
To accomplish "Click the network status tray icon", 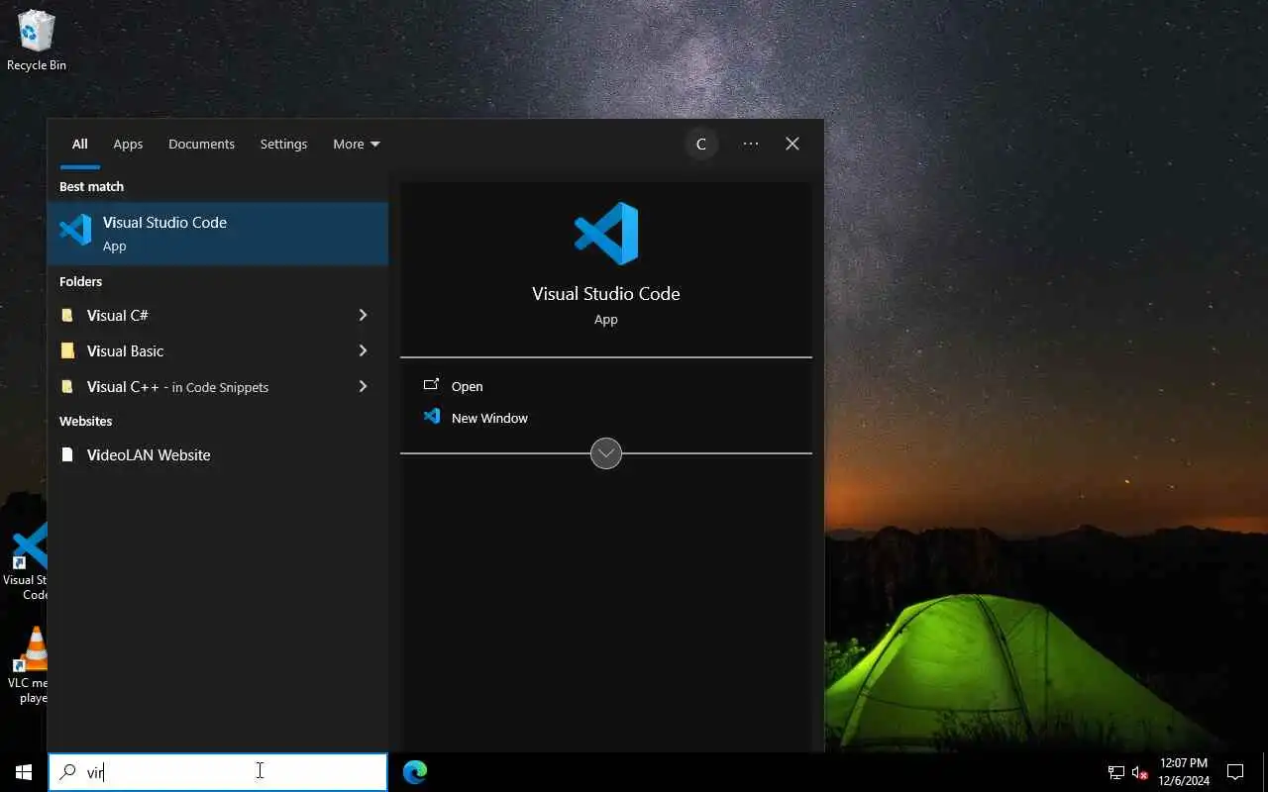I will (x=1115, y=772).
